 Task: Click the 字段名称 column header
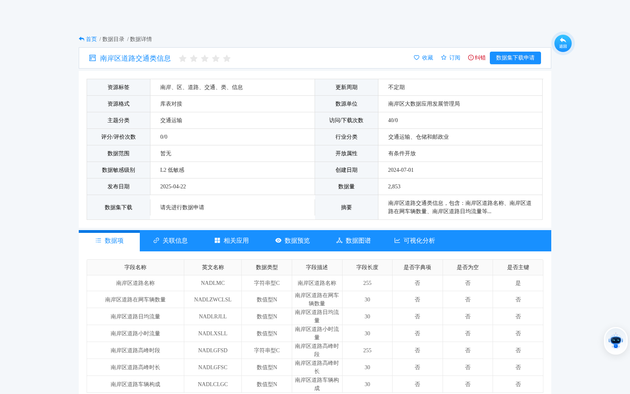(135, 268)
